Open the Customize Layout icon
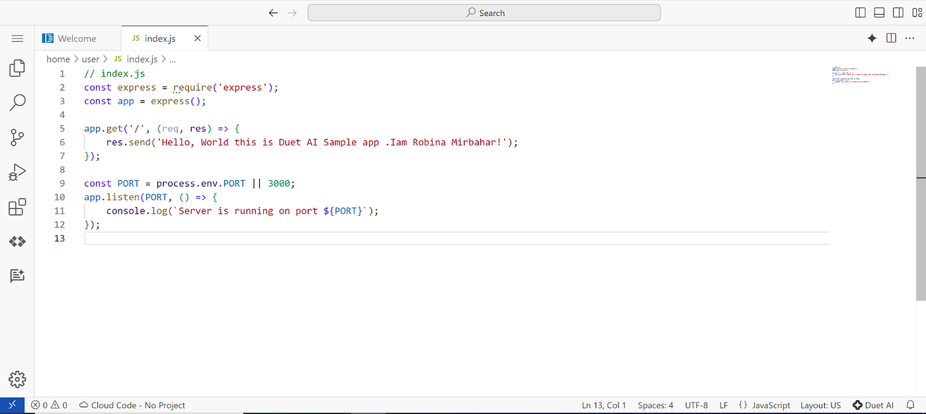 pyautogui.click(x=916, y=13)
